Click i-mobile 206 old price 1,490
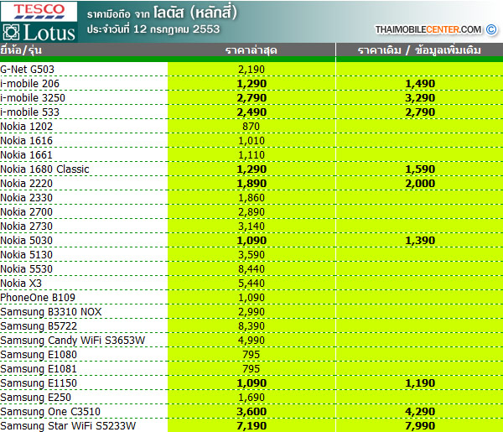Screen dimensions: 503x432 420,83
